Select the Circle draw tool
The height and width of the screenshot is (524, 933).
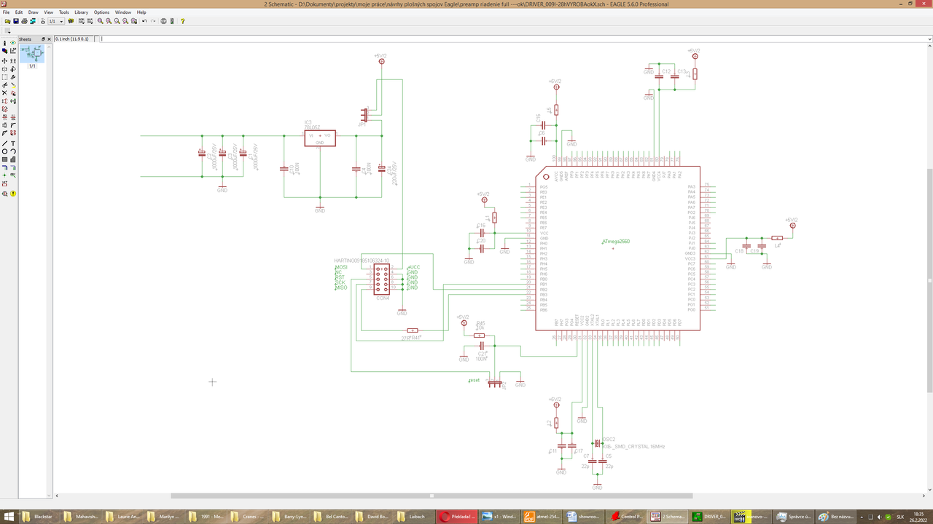[x=4, y=151]
